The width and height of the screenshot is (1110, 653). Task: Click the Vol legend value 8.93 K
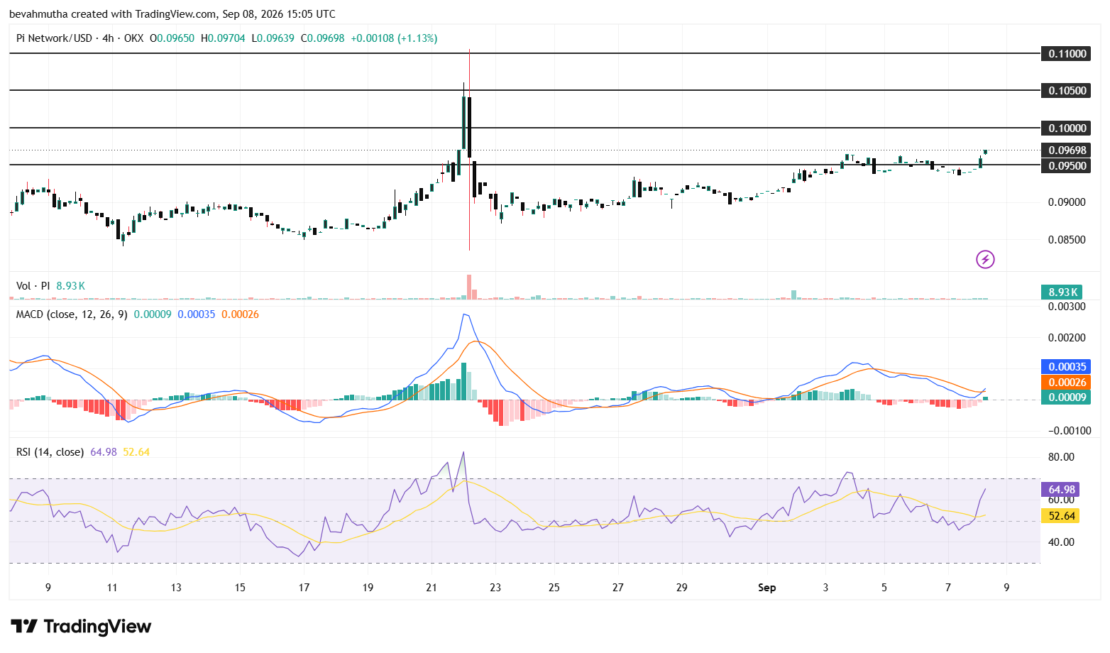(70, 285)
